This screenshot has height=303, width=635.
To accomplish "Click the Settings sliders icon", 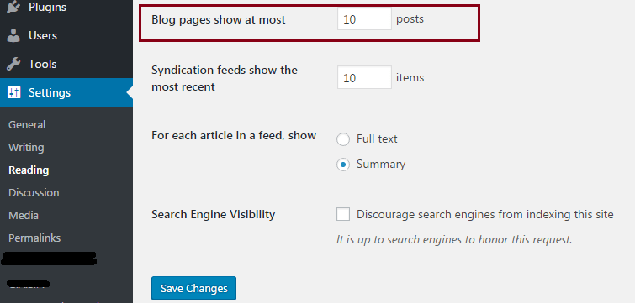I will pos(13,92).
